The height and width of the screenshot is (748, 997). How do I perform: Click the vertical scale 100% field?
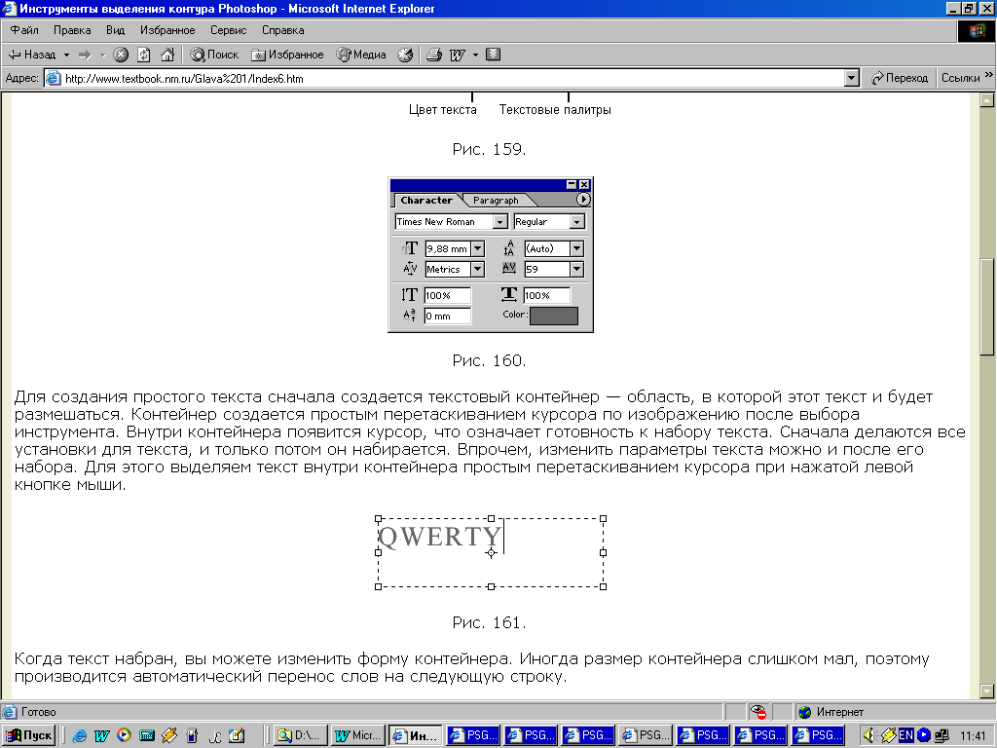click(448, 296)
